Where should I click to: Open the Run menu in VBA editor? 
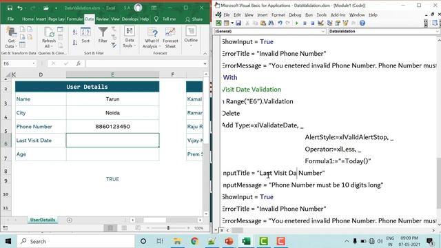pos(309,15)
